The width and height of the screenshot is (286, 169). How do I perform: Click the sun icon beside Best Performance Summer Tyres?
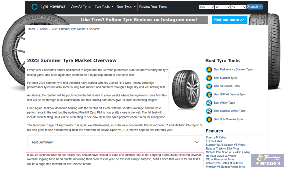click(209, 69)
